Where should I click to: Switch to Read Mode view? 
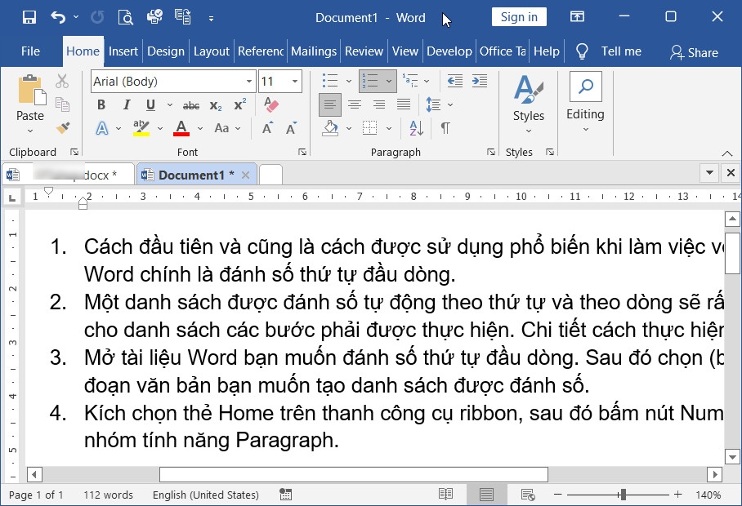(445, 495)
